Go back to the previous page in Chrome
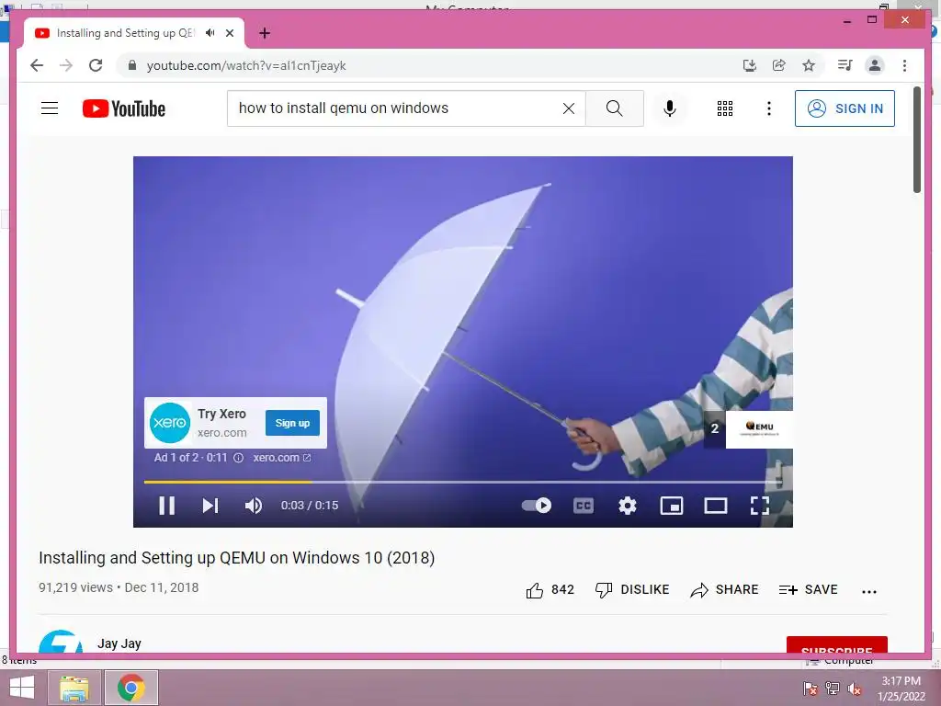Screen dimensions: 941x706 click(37, 65)
